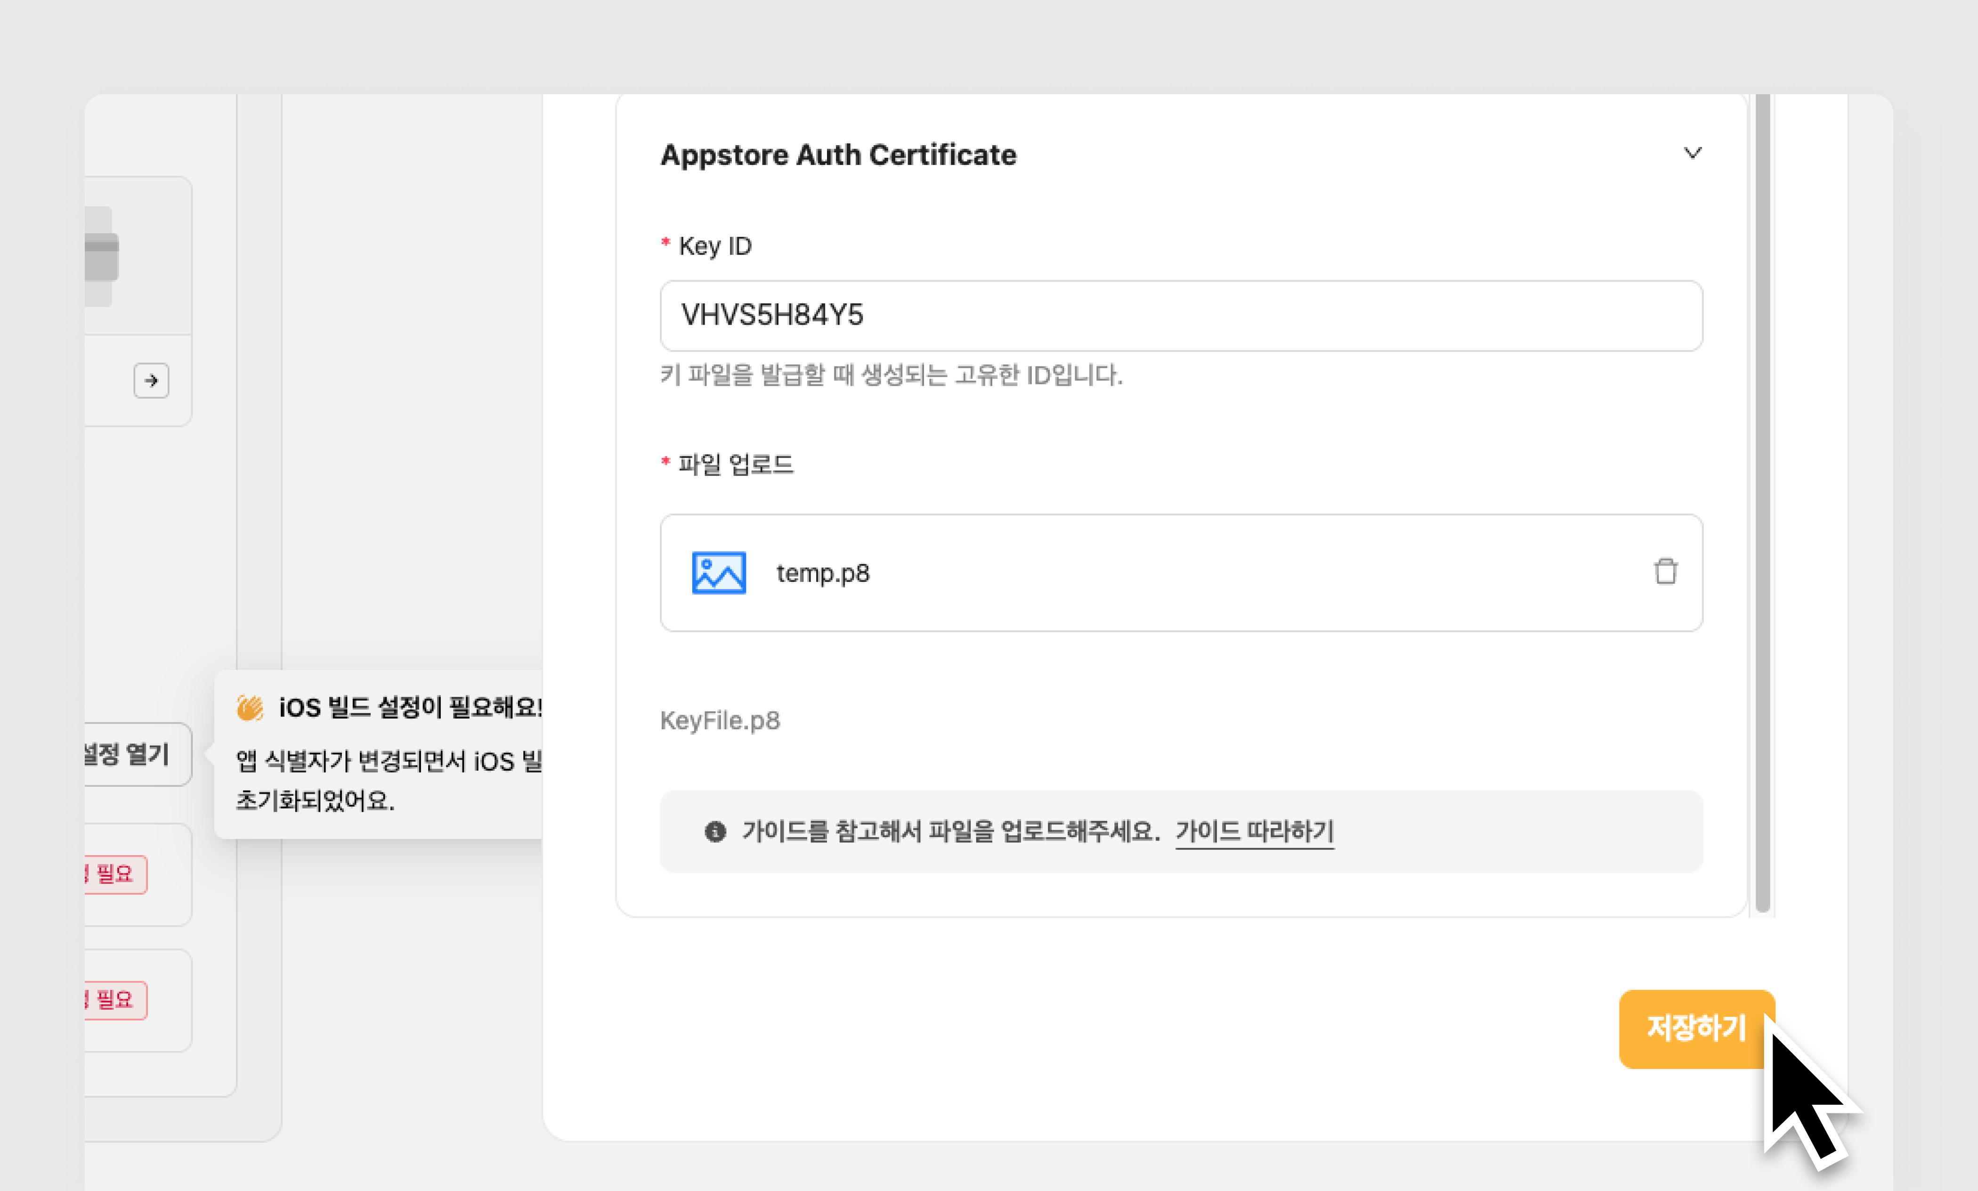Click the info icon beside guide message

(715, 832)
